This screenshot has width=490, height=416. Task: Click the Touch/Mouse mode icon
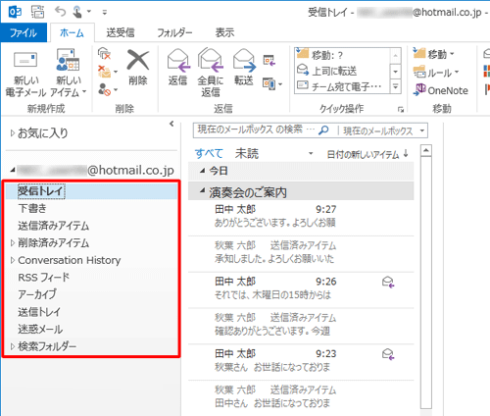click(77, 12)
